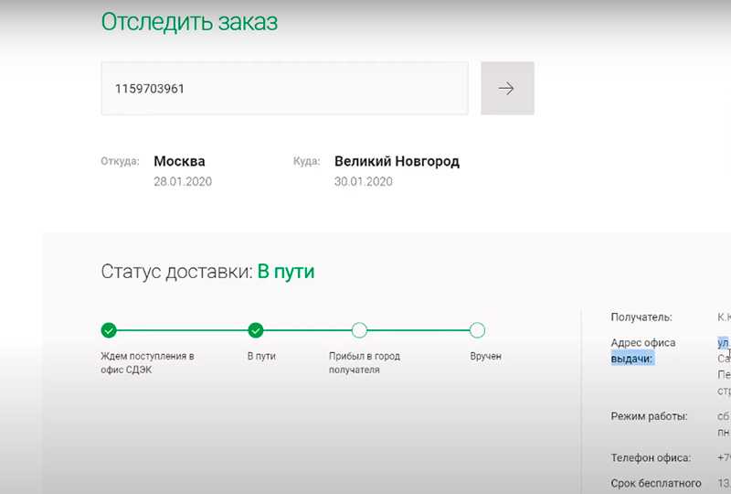
Task: Click the 'Вручен' step label
Action: (x=485, y=357)
